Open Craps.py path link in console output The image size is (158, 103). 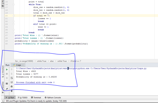pos(118,68)
